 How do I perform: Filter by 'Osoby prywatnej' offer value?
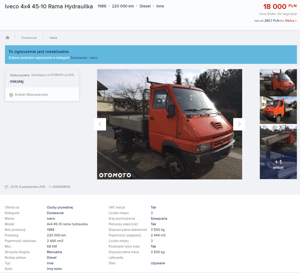pos(60,207)
